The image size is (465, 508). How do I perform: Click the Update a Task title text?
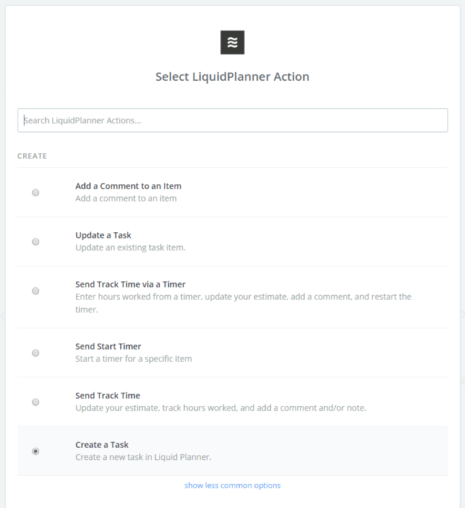103,235
